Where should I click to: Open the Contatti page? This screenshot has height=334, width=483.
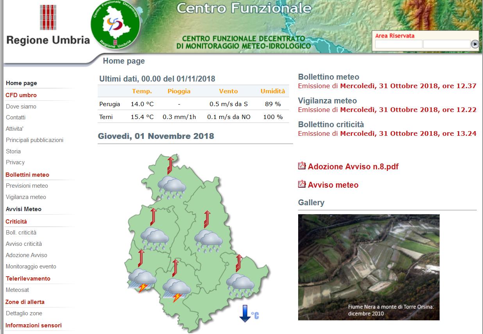[16, 117]
